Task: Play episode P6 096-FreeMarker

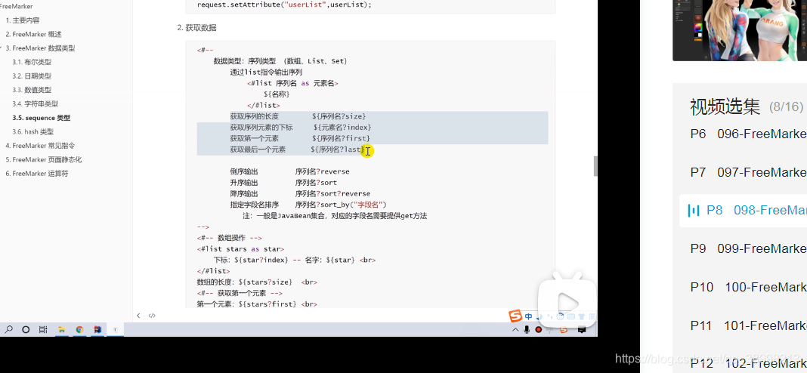Action: click(748, 134)
